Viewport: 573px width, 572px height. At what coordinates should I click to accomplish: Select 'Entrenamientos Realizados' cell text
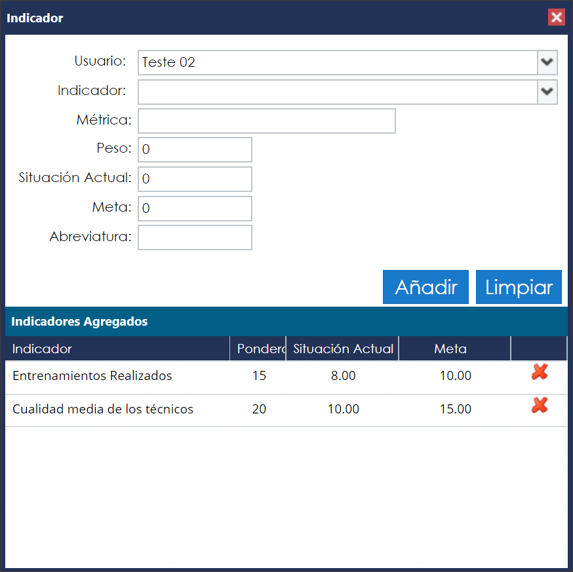pos(92,376)
